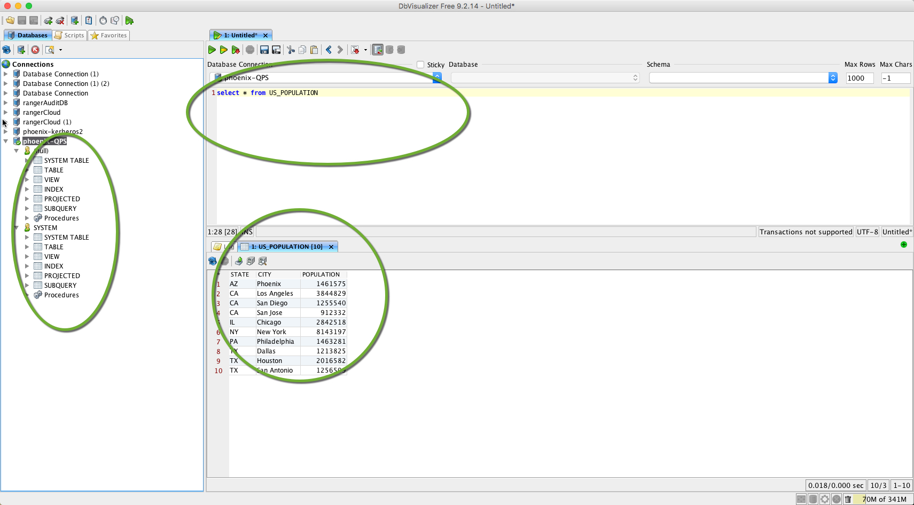
Task: Click the Stop execution icon in editor toolbar
Action: [x=250, y=50]
